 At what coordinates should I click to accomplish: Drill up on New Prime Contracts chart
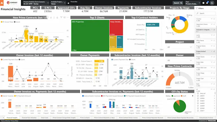(47, 18)
